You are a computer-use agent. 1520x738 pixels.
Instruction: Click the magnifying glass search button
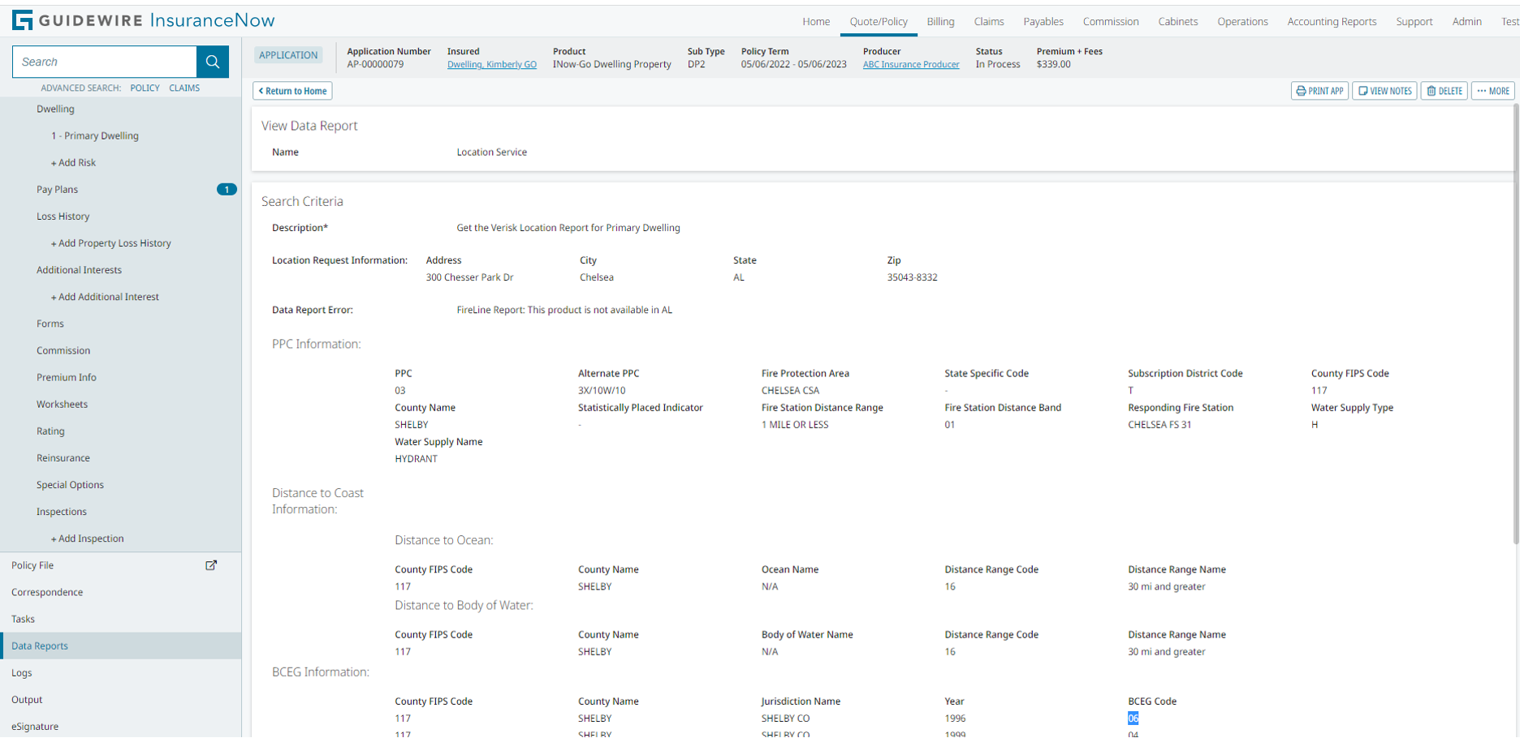(213, 62)
